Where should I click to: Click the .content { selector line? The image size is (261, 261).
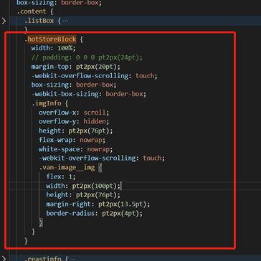click(x=35, y=11)
